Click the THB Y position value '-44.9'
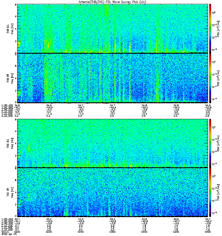222x236 pixels. 49,108
